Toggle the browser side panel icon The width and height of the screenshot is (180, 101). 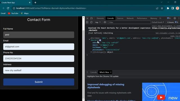click(x=172, y=8)
